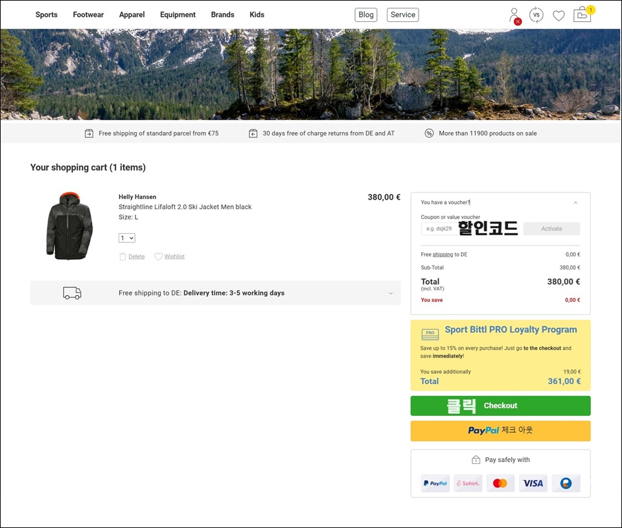Click the Sub-Total label
This screenshot has width=622, height=528.
pyautogui.click(x=432, y=268)
